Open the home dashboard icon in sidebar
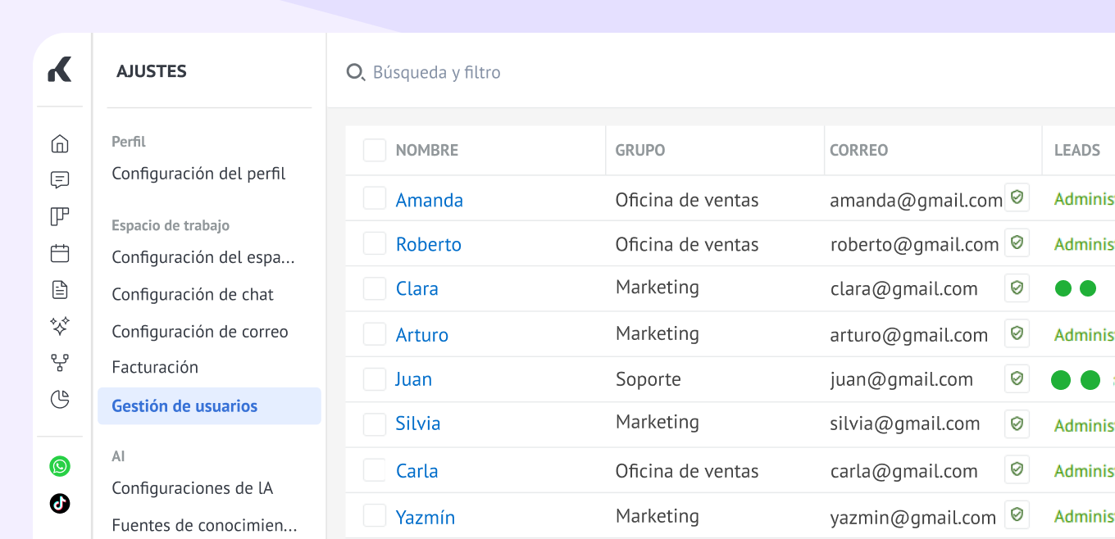1115x539 pixels. click(x=60, y=144)
